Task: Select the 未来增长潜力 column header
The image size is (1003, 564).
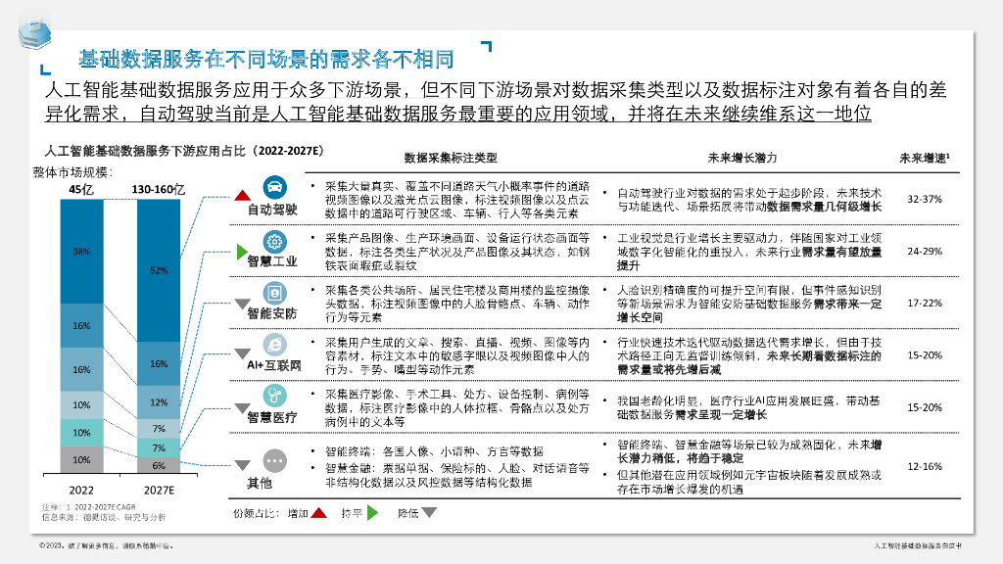Action: [x=742, y=156]
